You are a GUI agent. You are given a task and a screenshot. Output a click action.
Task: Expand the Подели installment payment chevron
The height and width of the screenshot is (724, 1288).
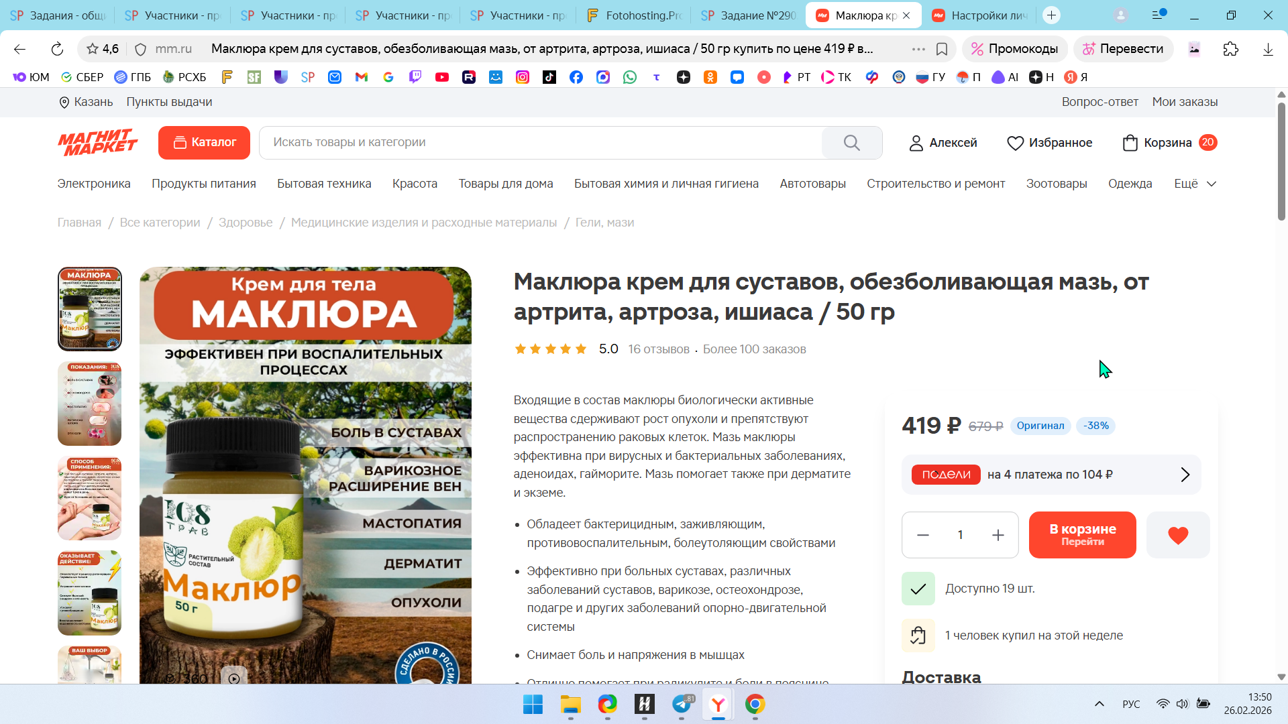click(x=1185, y=475)
